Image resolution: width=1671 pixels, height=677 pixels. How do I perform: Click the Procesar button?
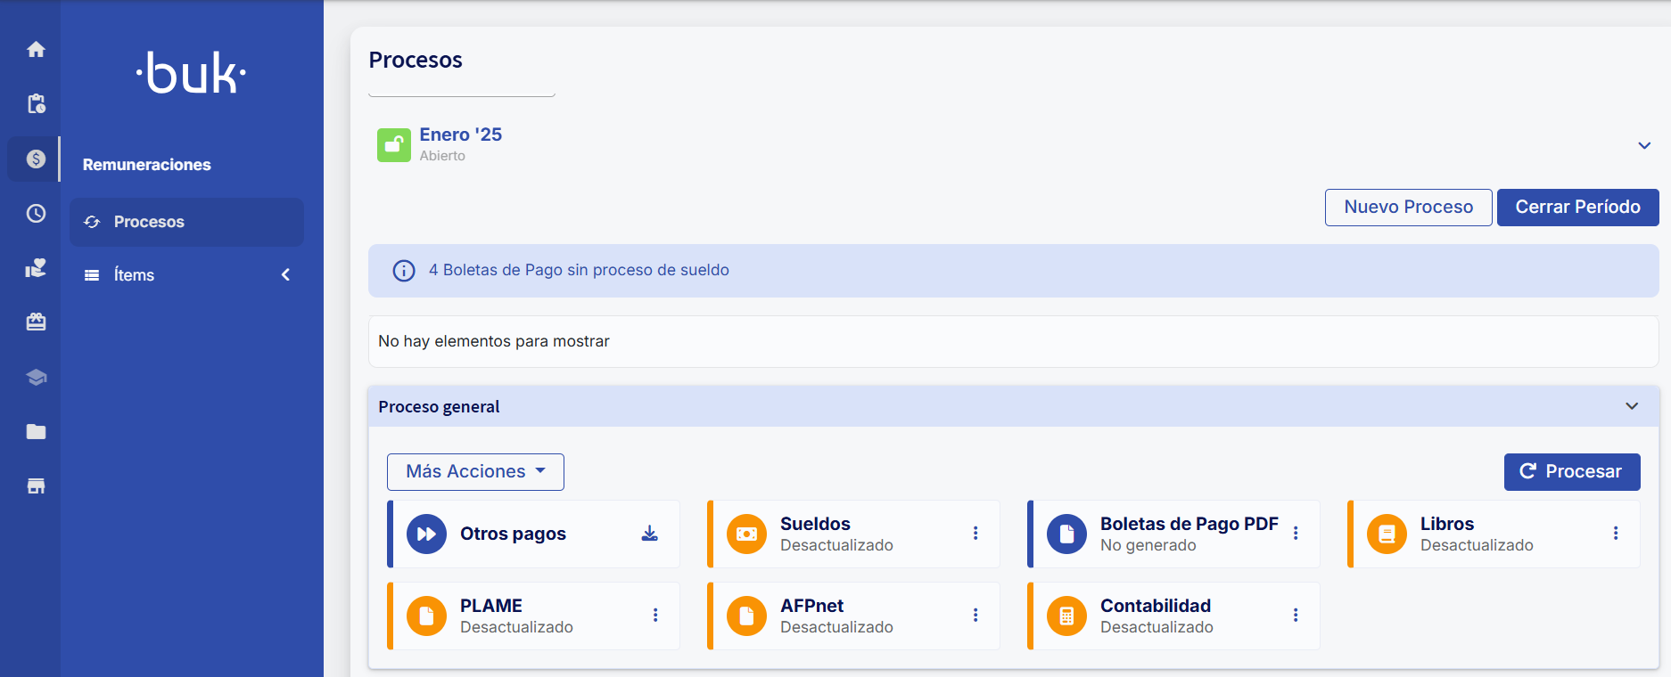click(x=1571, y=472)
